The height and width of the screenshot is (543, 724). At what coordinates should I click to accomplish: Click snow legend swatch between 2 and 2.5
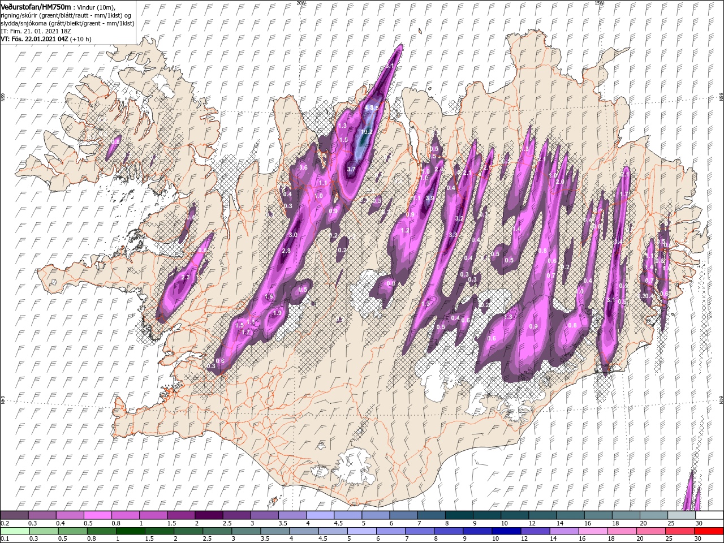(208, 515)
